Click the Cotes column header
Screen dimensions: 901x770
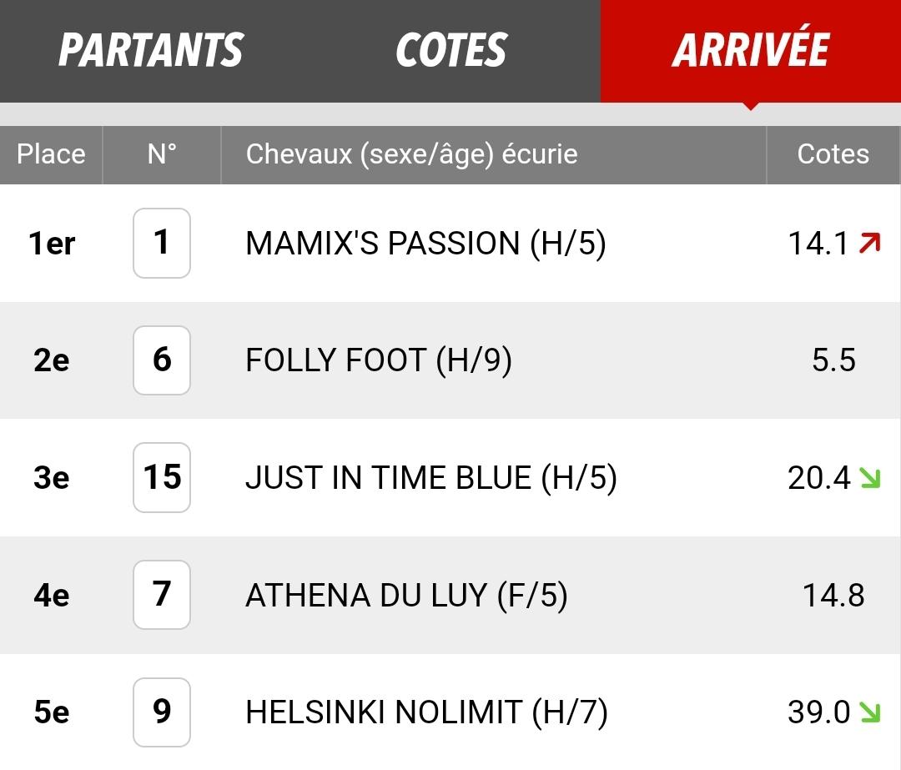(833, 154)
